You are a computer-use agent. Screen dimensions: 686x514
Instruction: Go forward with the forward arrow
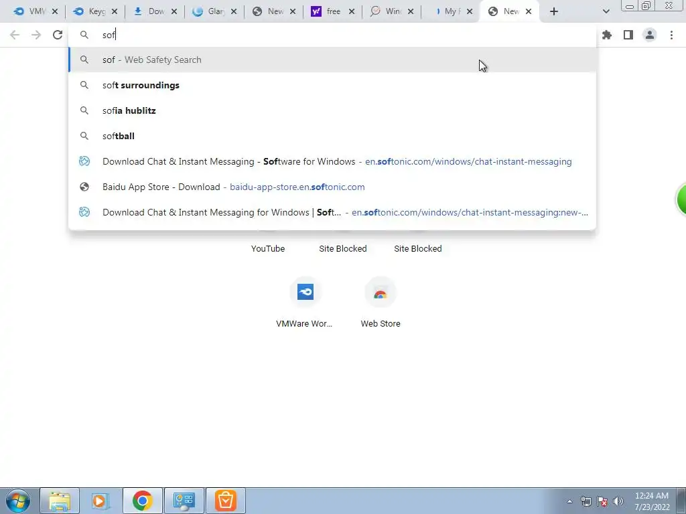pos(36,35)
